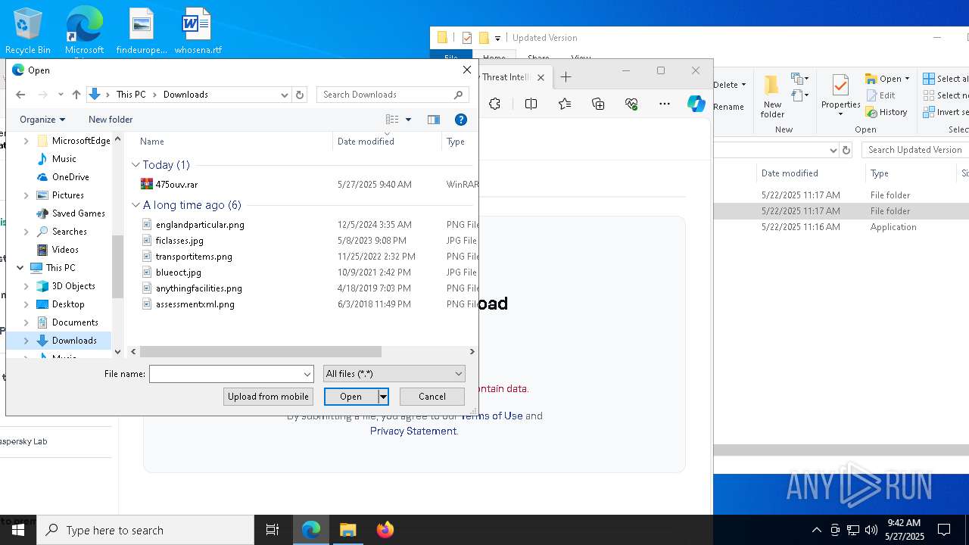Viewport: 969px width, 545px height.
Task: Click horizontal scrollbar in file list
Action: coord(260,352)
